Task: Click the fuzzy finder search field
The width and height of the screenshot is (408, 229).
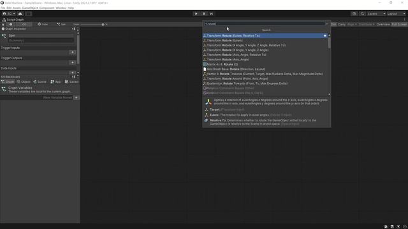Action: pos(265,24)
